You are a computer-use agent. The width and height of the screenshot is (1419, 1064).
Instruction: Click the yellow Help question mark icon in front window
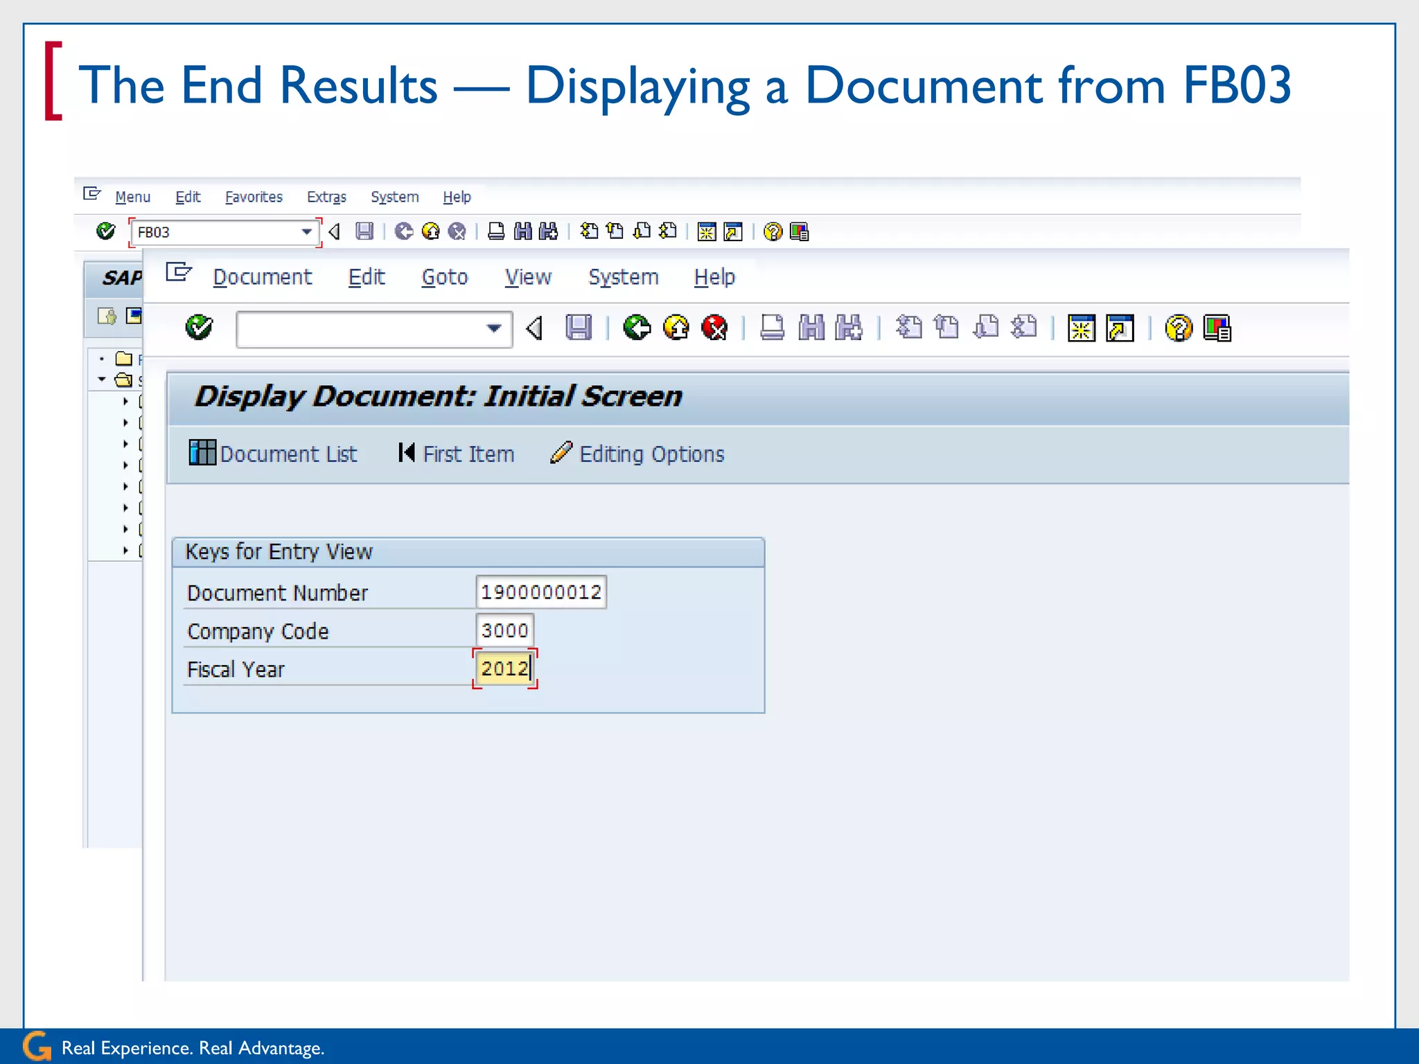pos(1178,328)
